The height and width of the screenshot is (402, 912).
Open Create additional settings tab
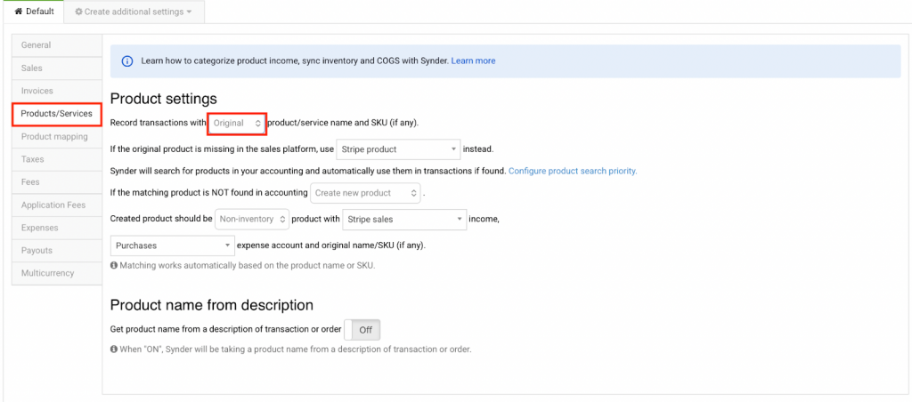134,12
